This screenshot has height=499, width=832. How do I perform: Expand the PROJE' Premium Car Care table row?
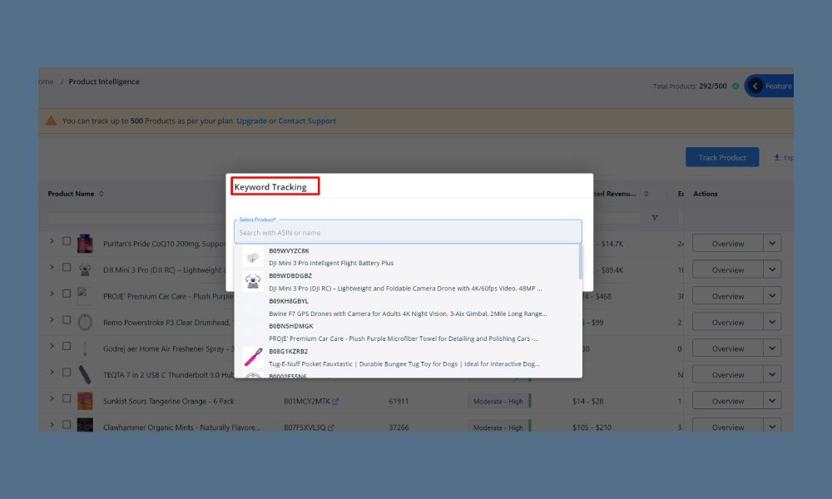(52, 294)
